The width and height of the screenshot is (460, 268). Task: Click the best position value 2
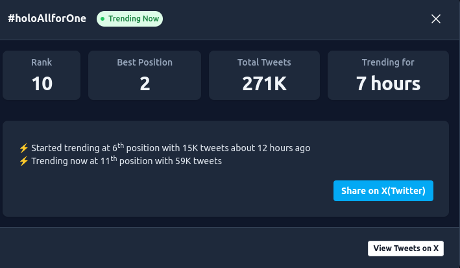pyautogui.click(x=145, y=84)
